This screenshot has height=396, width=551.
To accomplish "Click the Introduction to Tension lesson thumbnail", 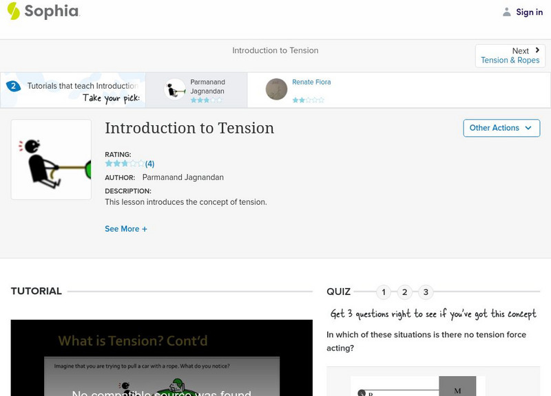I will pos(51,159).
